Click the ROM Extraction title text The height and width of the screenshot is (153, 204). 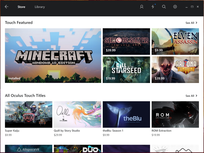[x=161, y=131]
